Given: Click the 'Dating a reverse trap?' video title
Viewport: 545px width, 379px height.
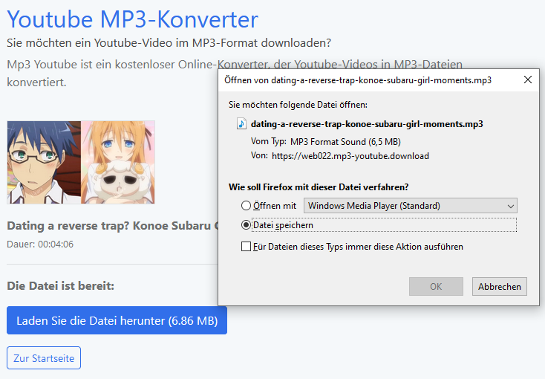Looking at the screenshot, I should [111, 225].
